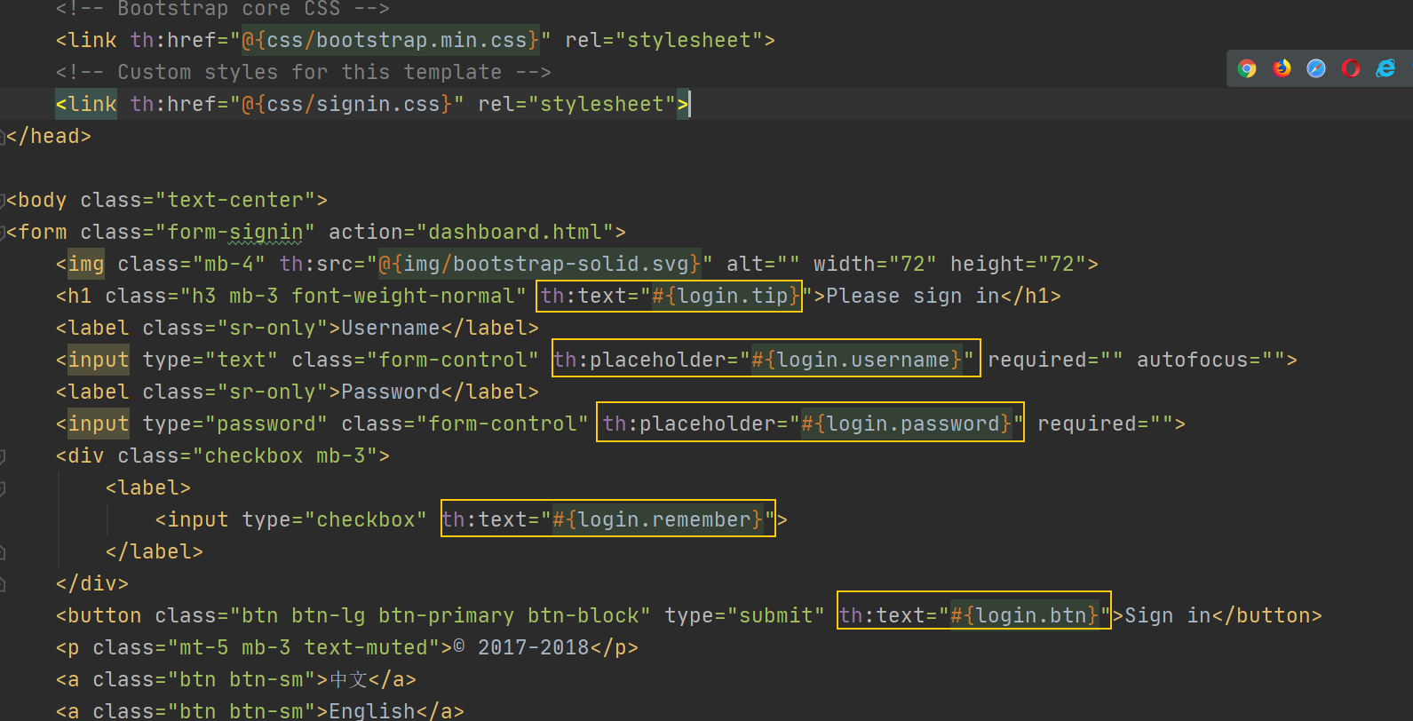Click the type="checkbox" attribute
The image size is (1413, 721).
[334, 519]
